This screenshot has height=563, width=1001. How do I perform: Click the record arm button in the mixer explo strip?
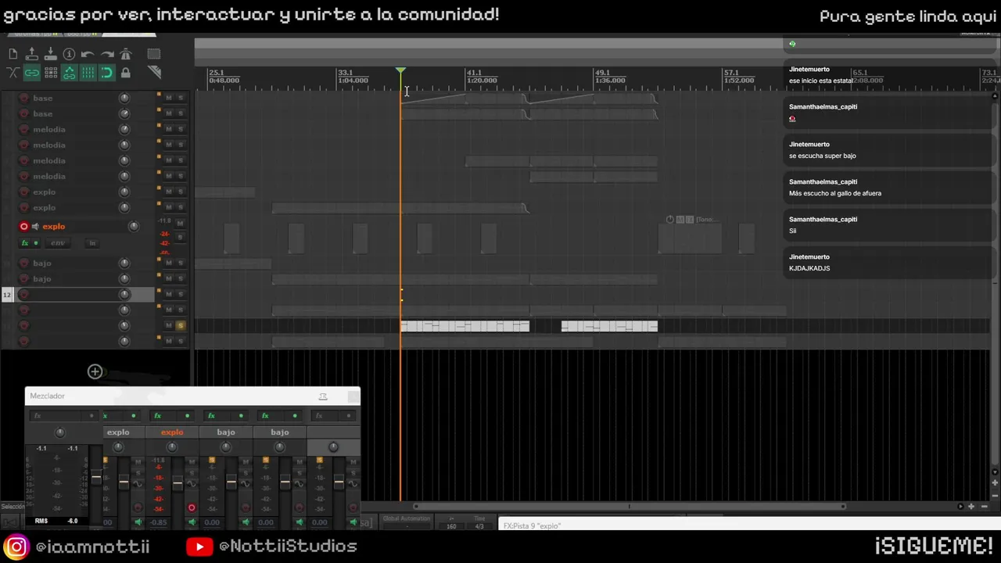click(192, 508)
